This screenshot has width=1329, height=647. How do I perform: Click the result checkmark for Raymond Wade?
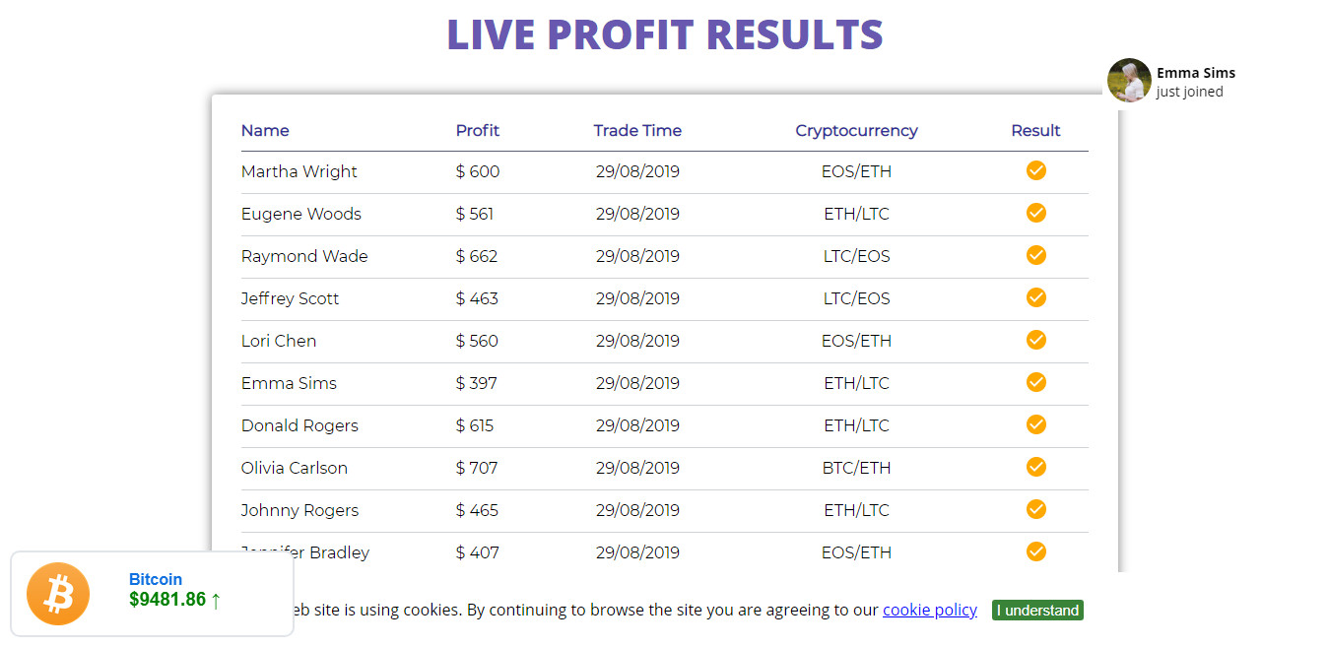[1035, 255]
